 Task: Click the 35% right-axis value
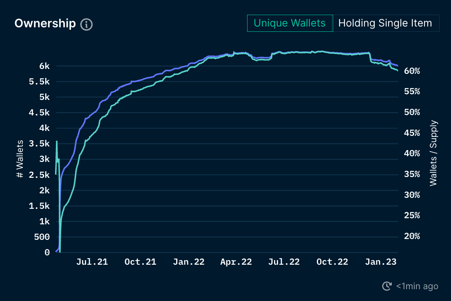(412, 174)
